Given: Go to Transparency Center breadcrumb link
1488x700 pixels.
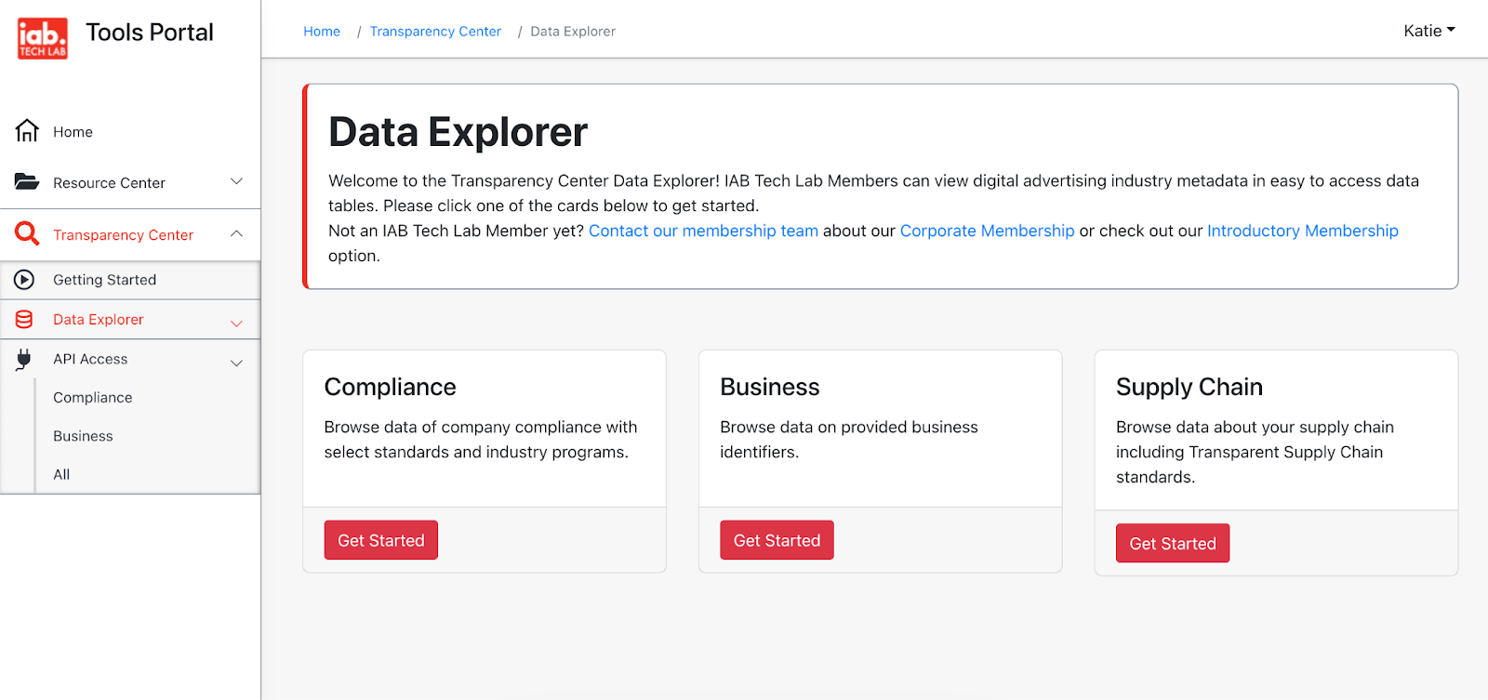Looking at the screenshot, I should (x=435, y=32).
